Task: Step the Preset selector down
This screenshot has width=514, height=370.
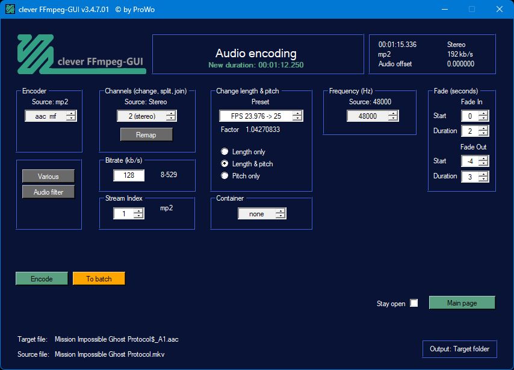Action: pyautogui.click(x=297, y=119)
